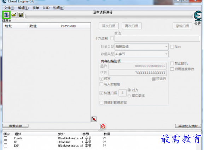Screen dimensions: 204x150
Task: Click the red arrow add-to-list icon
Action: (x=94, y=119)
